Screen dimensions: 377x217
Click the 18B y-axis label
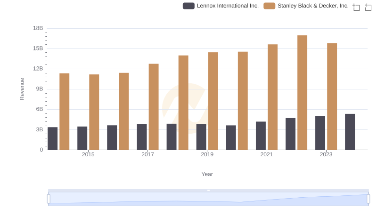tap(38, 28)
